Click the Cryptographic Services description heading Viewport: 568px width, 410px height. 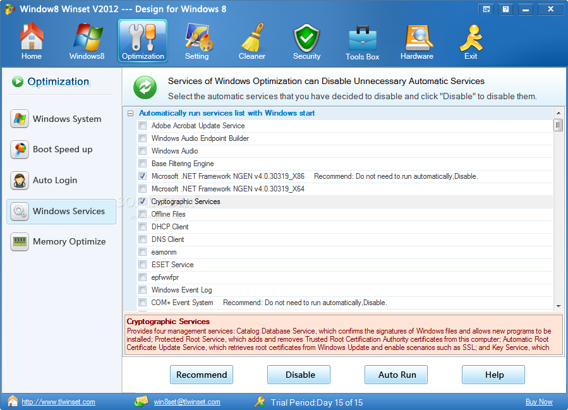[168, 322]
